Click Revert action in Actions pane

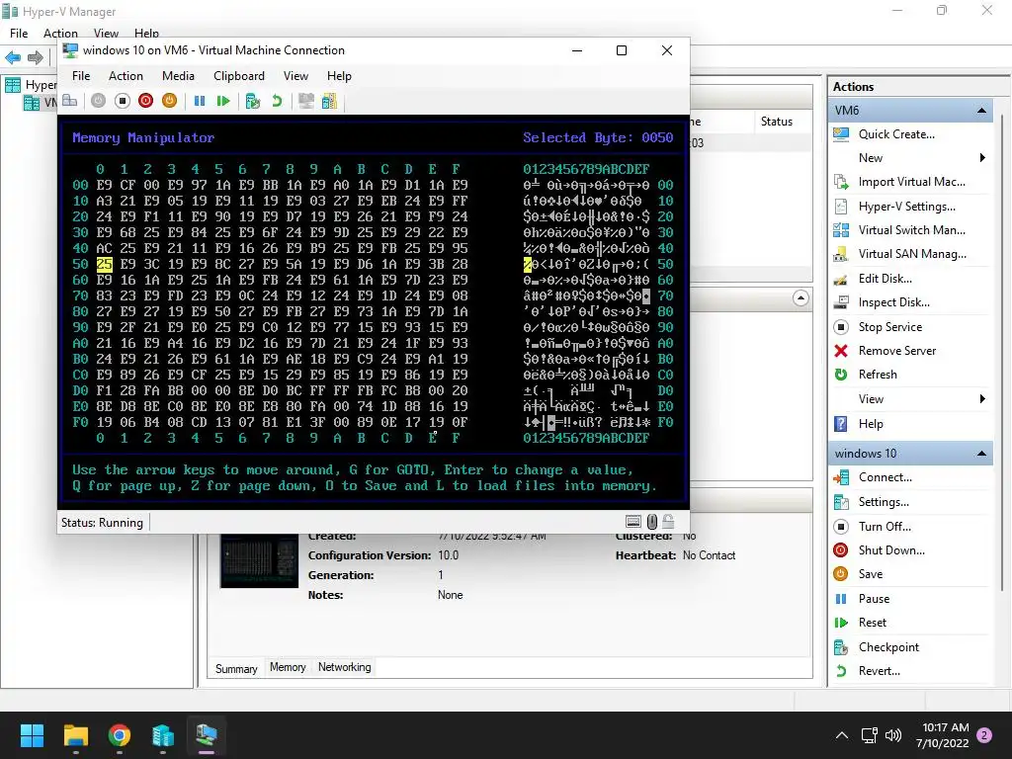pos(879,671)
